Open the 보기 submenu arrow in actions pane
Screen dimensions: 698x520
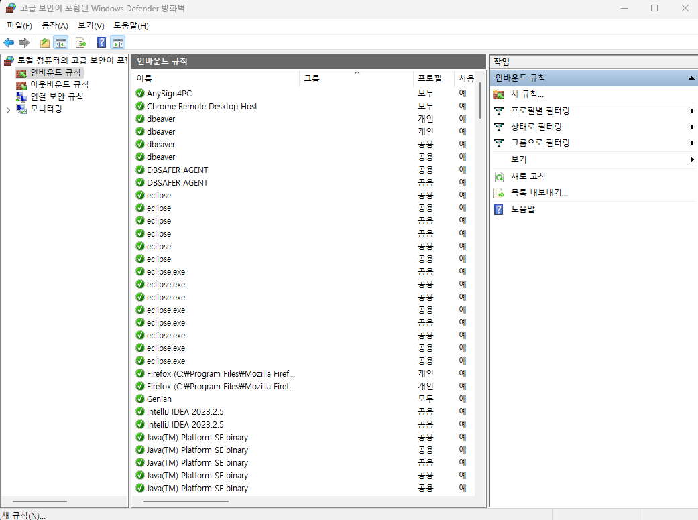coord(692,159)
